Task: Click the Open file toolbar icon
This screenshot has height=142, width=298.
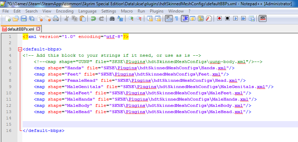Action: pos(16,18)
